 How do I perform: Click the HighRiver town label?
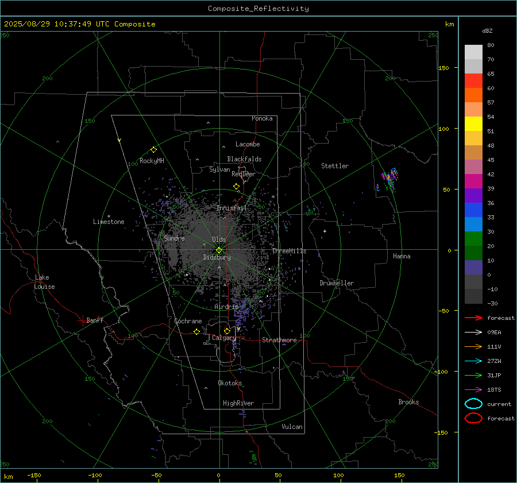(x=238, y=403)
